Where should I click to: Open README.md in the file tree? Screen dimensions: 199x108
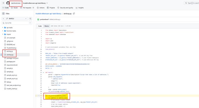coord(11,45)
